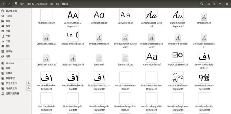Switch to list view
This screenshot has width=231, height=114.
pyautogui.click(x=208, y=4)
